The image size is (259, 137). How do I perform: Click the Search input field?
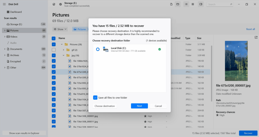point(220,4)
